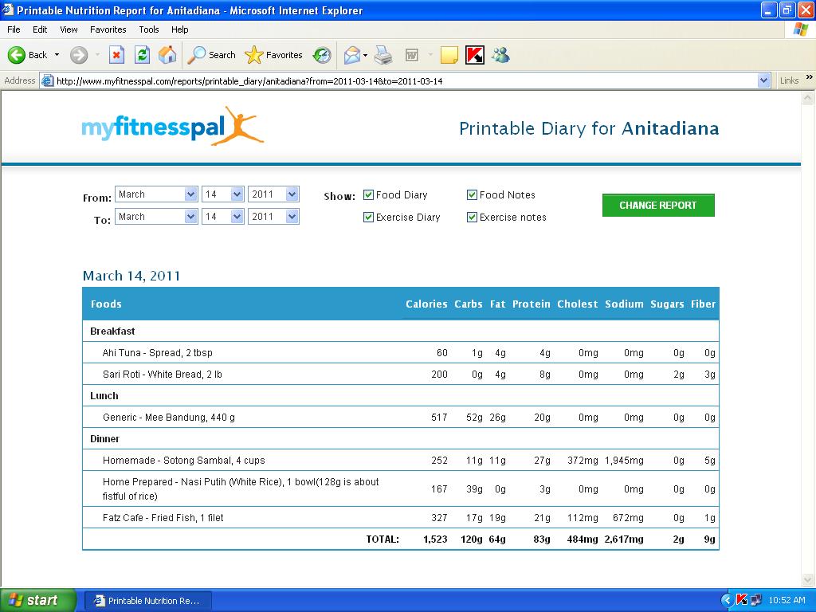Click the Nasi Putih (White Rice) entry
This screenshot has height=612, width=816.
coord(241,488)
